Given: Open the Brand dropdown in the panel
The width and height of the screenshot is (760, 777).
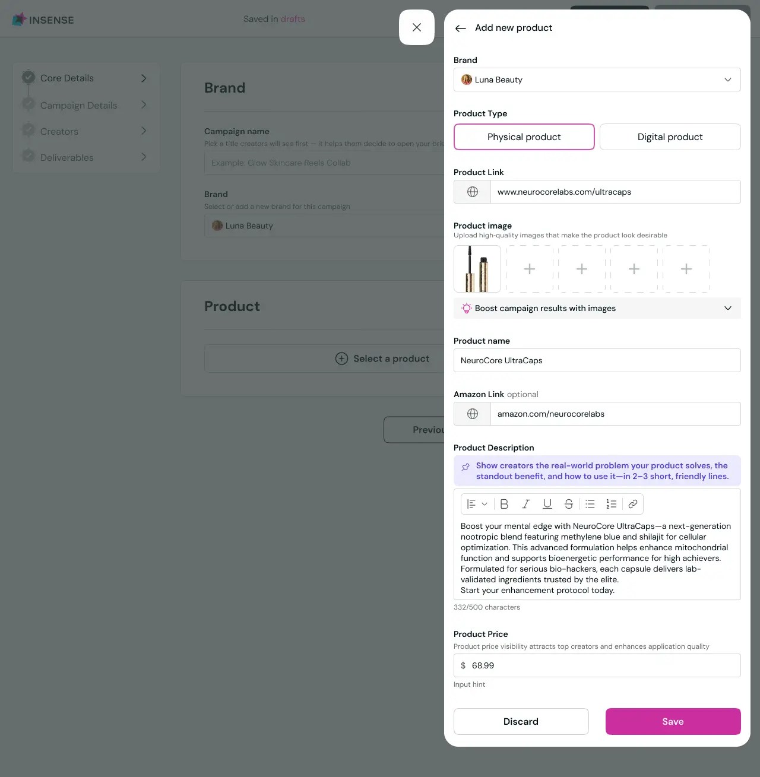Looking at the screenshot, I should click(597, 80).
